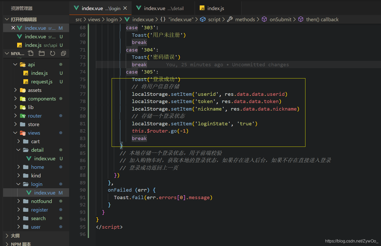Image resolution: width=381 pixels, height=246 pixels.
Task: Select the index.vue login tab
Action: pyautogui.click(x=101, y=8)
